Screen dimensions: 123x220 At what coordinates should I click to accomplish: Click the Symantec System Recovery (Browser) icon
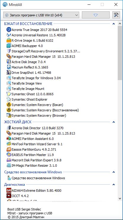9,116
